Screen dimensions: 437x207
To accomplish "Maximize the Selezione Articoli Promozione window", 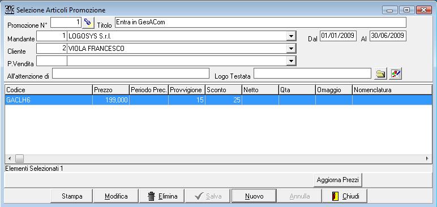I will tap(407, 10).
